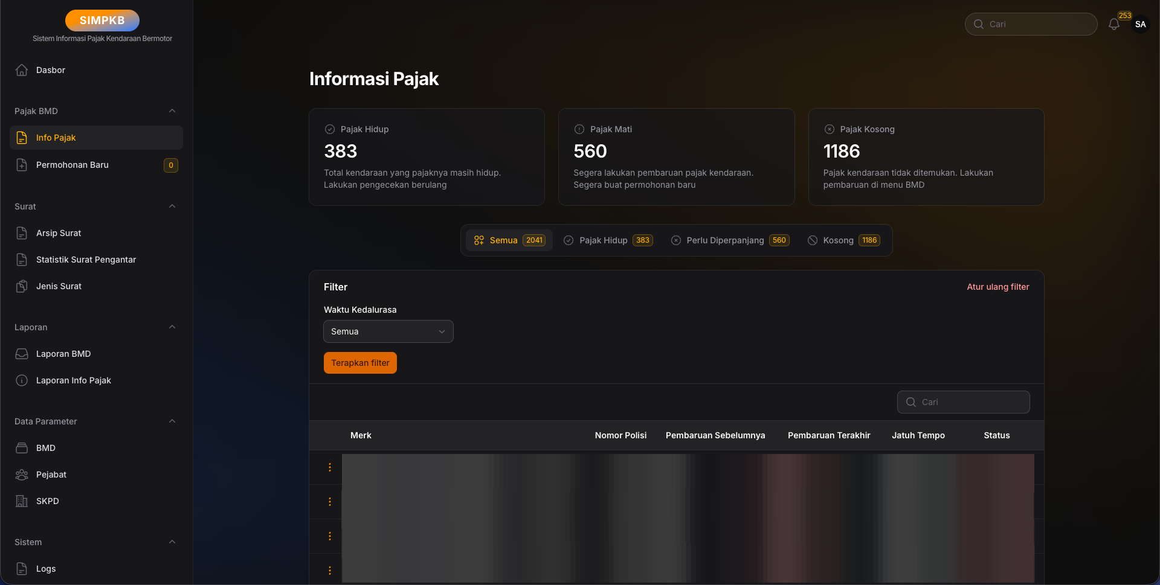Click the Pajak Kosong card x icon
Viewport: 1160px width, 585px height.
tap(830, 129)
